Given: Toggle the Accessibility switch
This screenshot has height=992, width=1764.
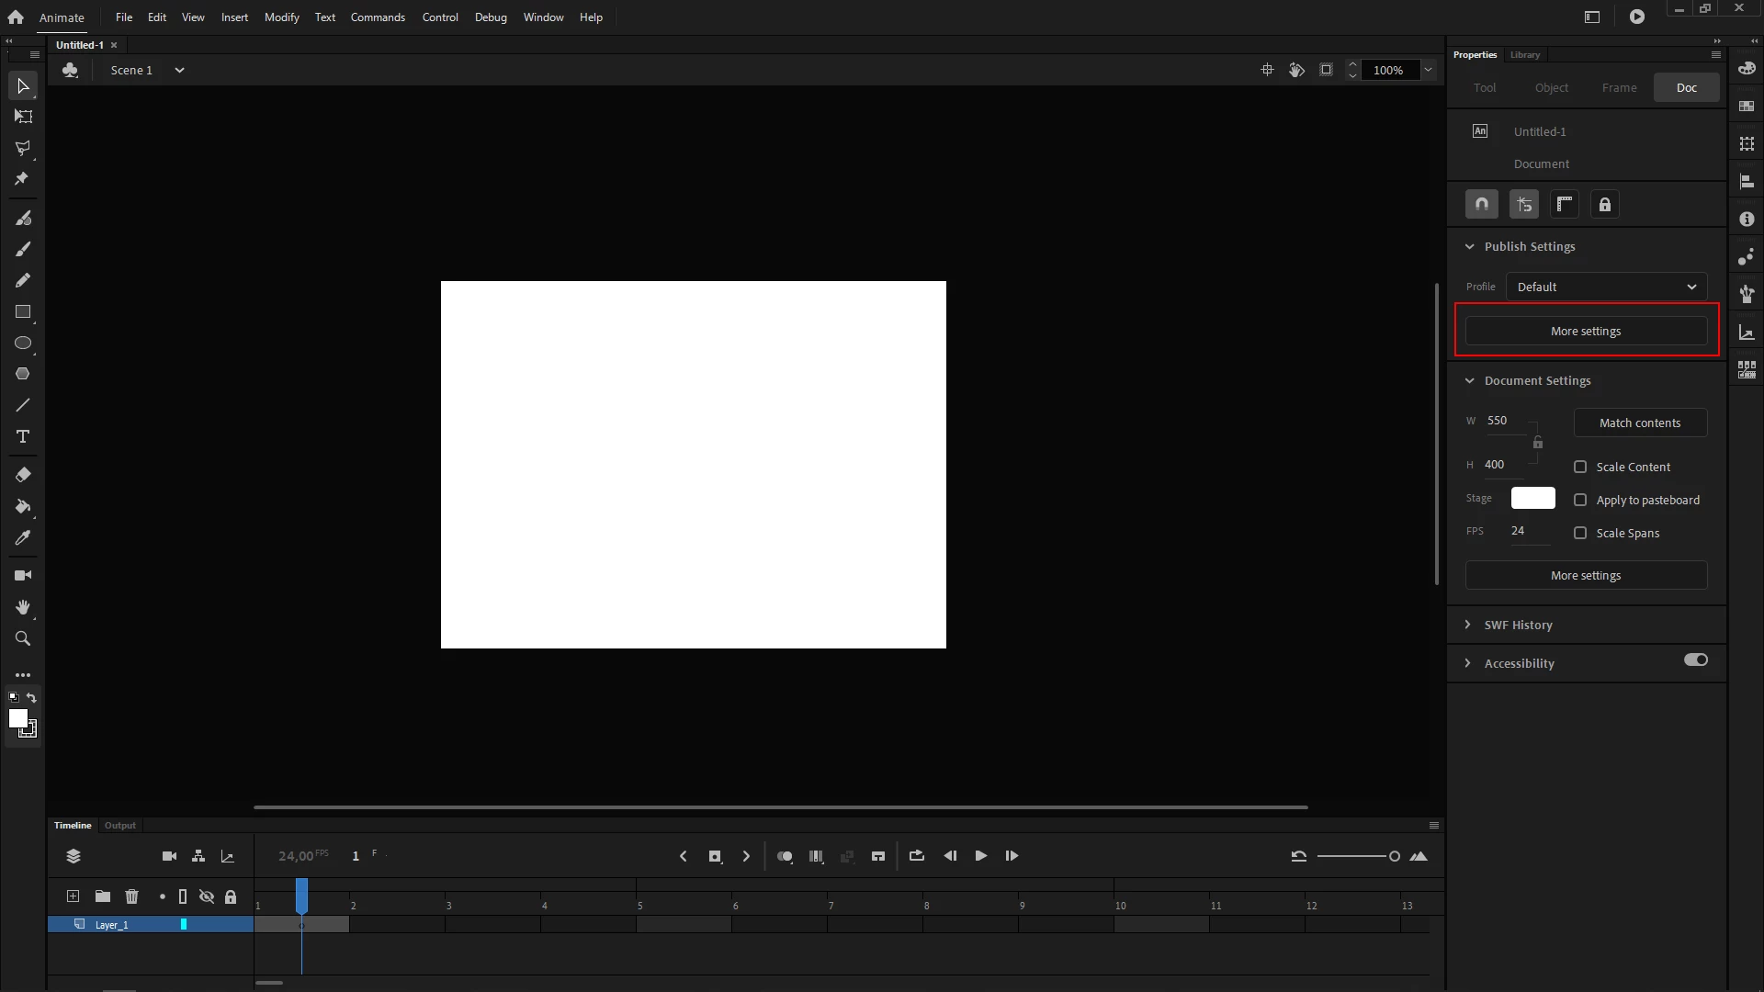Looking at the screenshot, I should point(1695,660).
